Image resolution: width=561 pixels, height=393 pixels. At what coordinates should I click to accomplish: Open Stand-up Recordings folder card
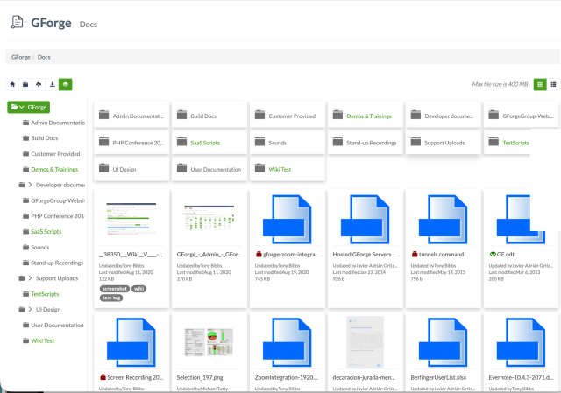pos(366,142)
